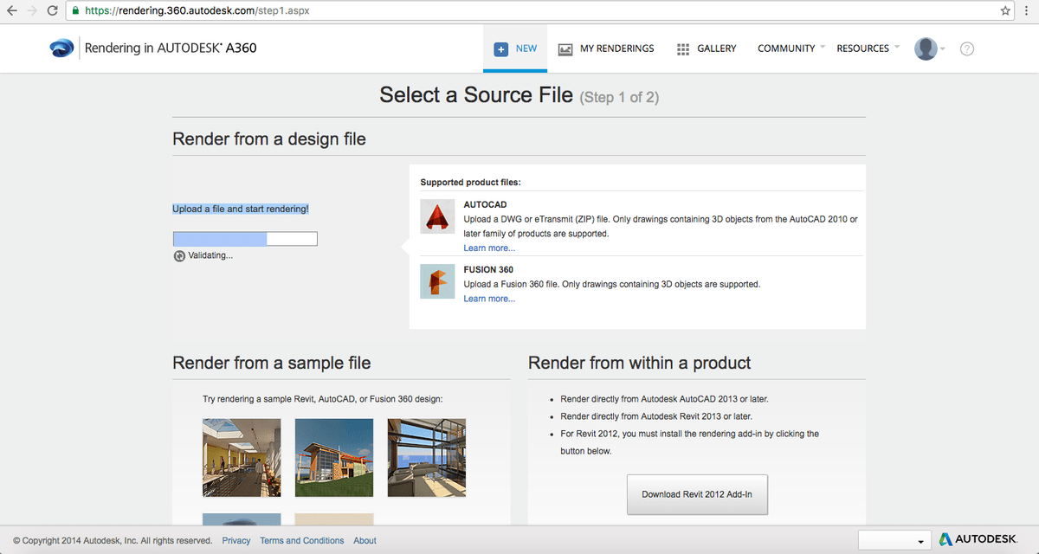The image size is (1039, 554).
Task: Select the yellow interior hallway sample thumbnail
Action: pyautogui.click(x=242, y=458)
